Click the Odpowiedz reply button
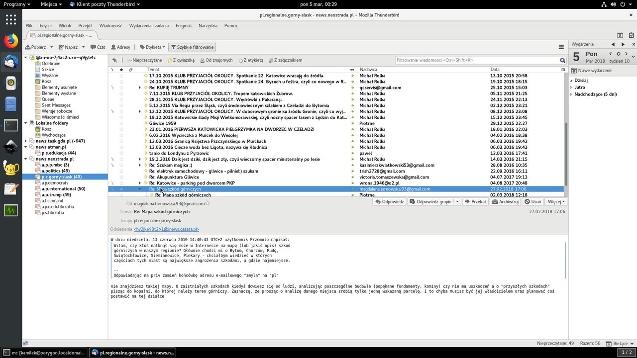Screen dimensions: 637x358 tap(390, 202)
